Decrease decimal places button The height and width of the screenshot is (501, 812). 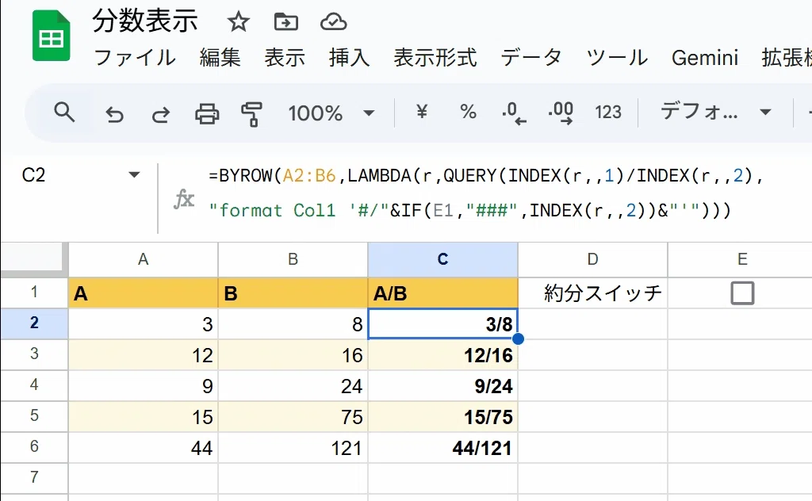coord(514,113)
